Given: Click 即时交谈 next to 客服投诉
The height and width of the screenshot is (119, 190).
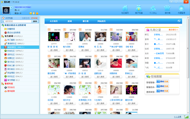Looking at the screenshot, I should (x=162, y=86).
